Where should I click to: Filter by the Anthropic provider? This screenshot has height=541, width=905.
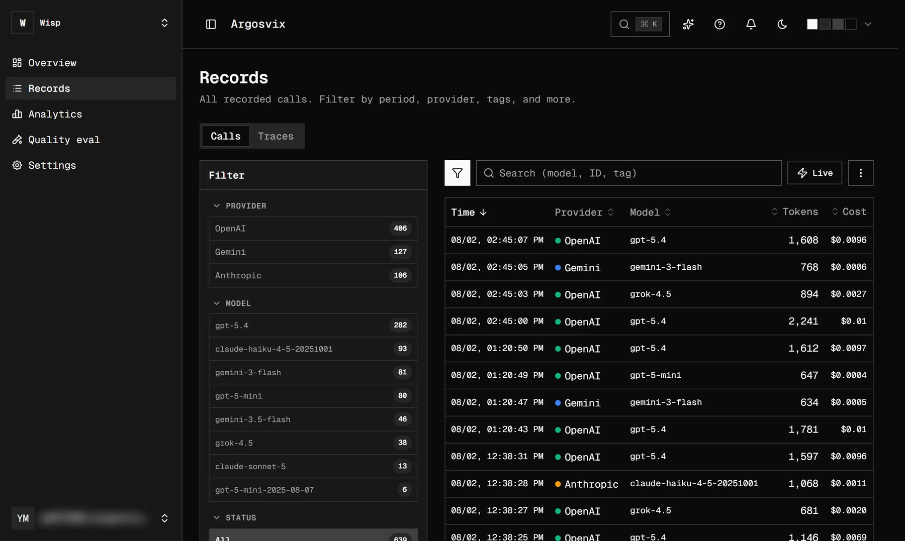click(x=313, y=275)
